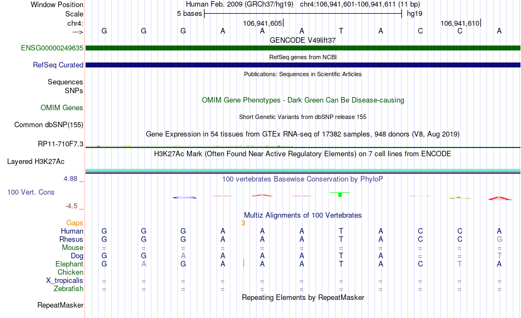Image resolution: width=521 pixels, height=318 pixels.
Task: Select the Dog alignment row label
Action: coord(77,256)
